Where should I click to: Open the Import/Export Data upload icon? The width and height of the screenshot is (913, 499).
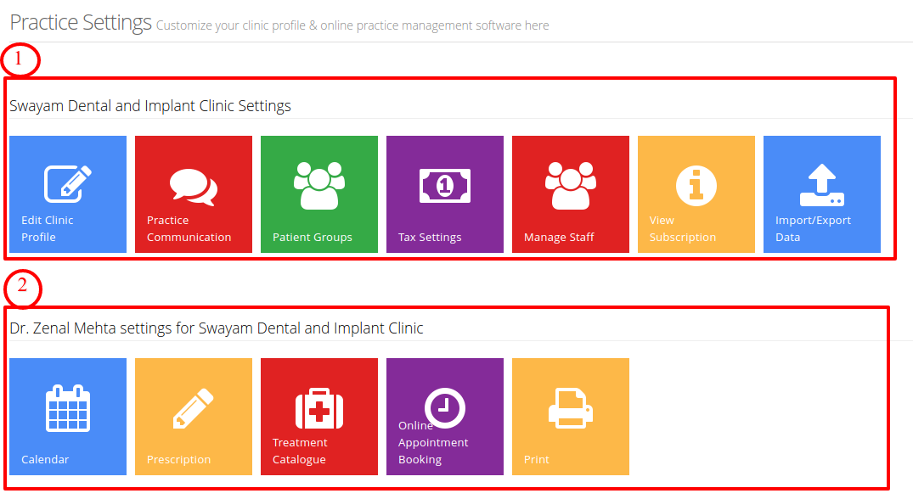coord(821,186)
